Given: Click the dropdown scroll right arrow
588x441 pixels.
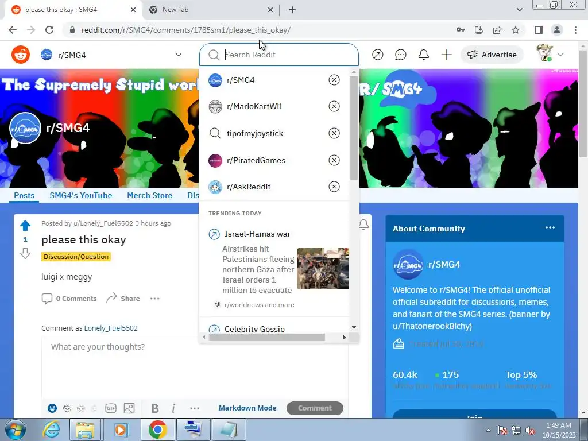Looking at the screenshot, I should (345, 338).
